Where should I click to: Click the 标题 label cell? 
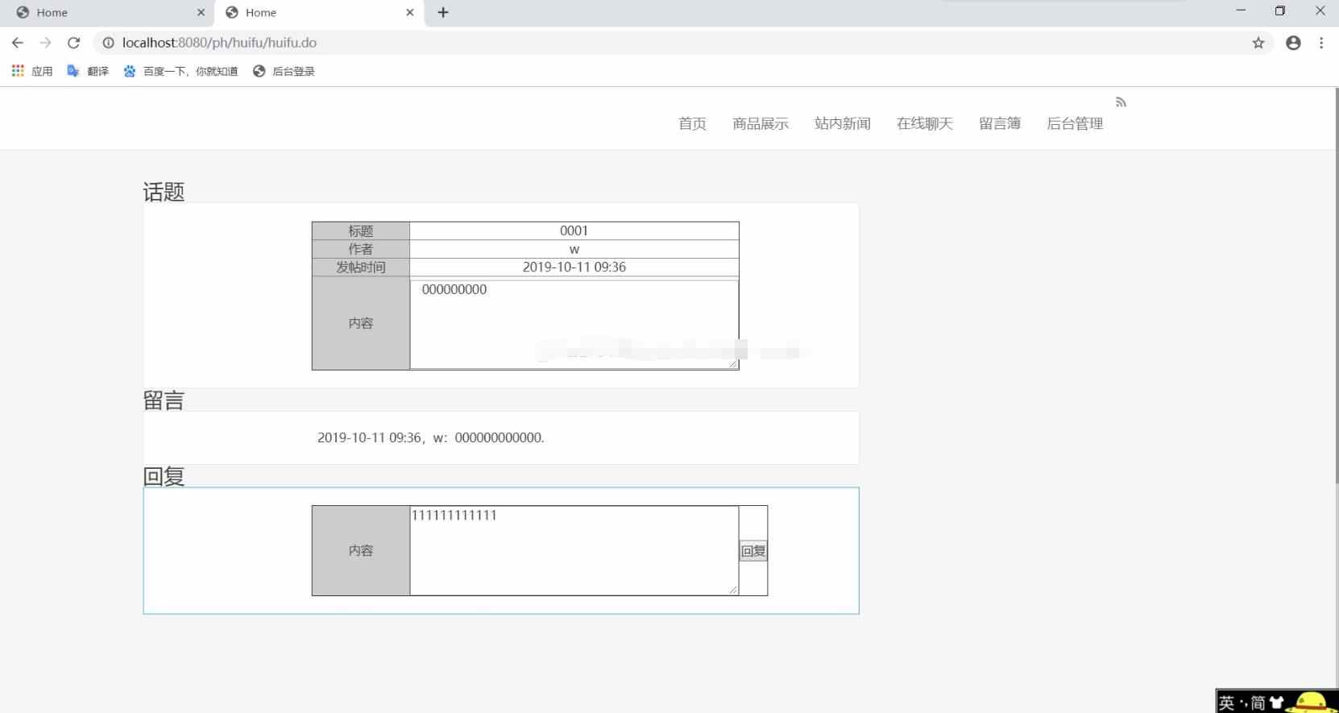coord(361,230)
